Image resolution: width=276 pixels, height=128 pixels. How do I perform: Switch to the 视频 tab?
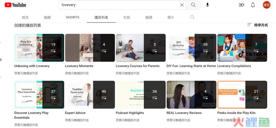pos(47,17)
